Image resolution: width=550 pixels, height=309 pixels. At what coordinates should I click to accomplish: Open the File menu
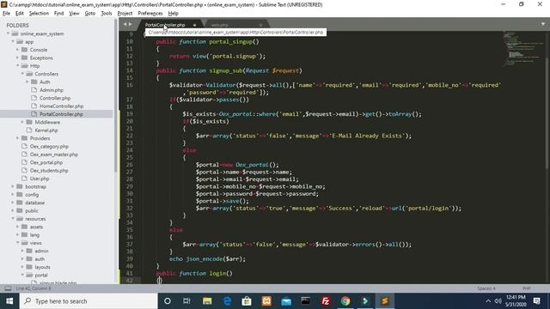click(x=6, y=14)
